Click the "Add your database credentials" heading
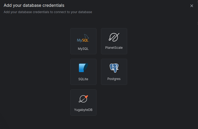Image resolution: width=198 pixels, height=129 pixels. [34, 5]
